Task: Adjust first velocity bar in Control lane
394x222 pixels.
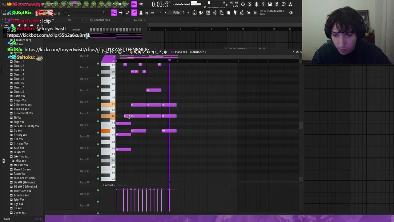Action: pyautogui.click(x=116, y=200)
